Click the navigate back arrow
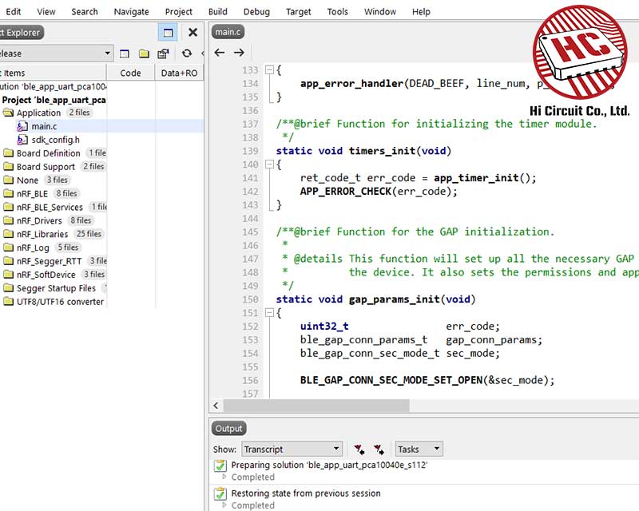This screenshot has height=511, width=639. pyautogui.click(x=219, y=53)
